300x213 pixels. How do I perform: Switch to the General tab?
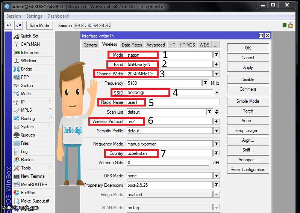(91, 45)
